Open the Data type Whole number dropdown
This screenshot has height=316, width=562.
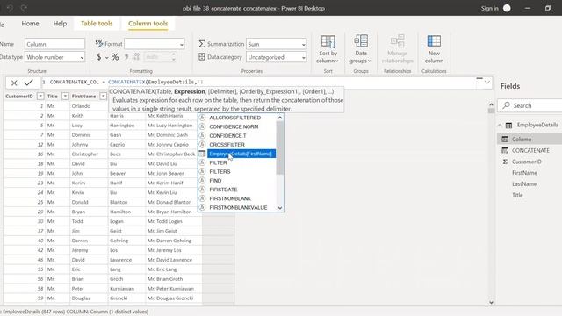point(82,57)
